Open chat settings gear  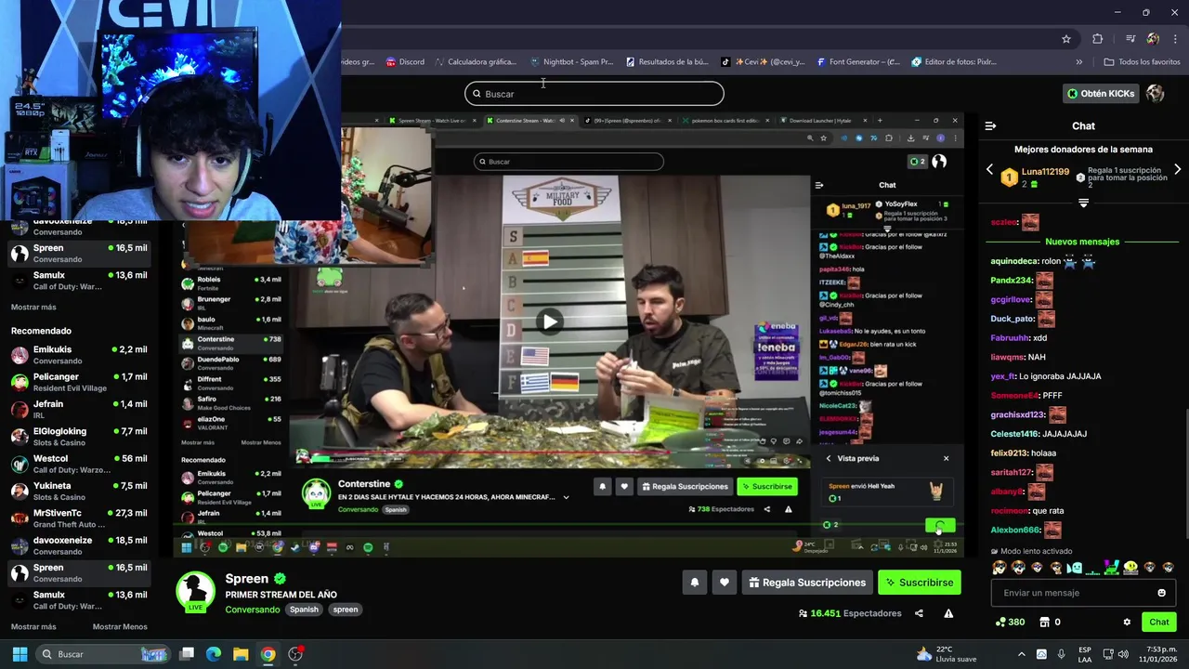pyautogui.click(x=1127, y=623)
